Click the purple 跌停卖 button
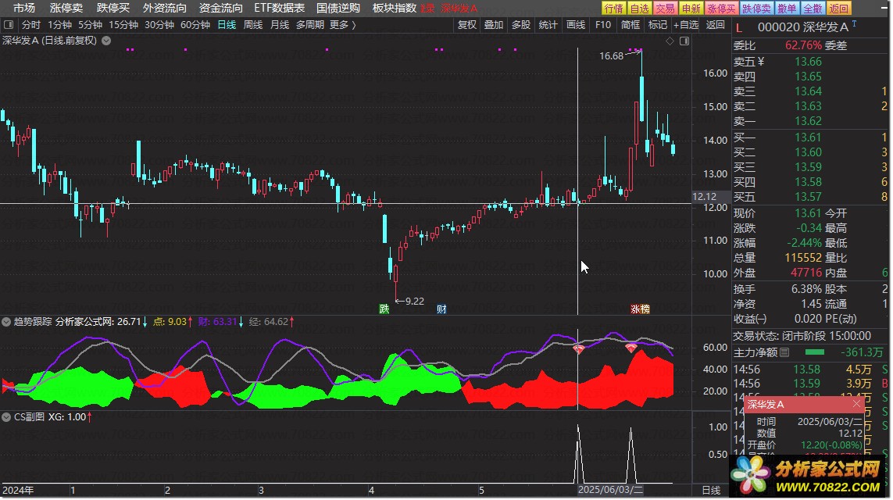Image resolution: width=893 pixels, height=500 pixels. (x=756, y=8)
